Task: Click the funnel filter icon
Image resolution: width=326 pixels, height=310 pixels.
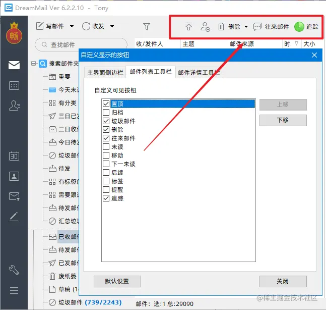Action: click(x=147, y=26)
